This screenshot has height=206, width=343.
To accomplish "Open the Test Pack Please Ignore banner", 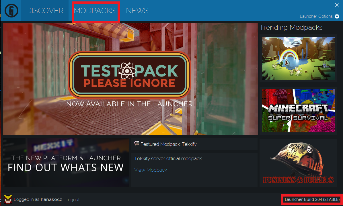I will coord(130,79).
